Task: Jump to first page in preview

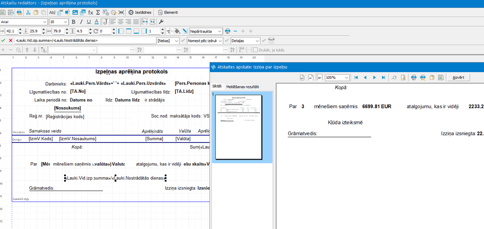Action: coord(356,78)
